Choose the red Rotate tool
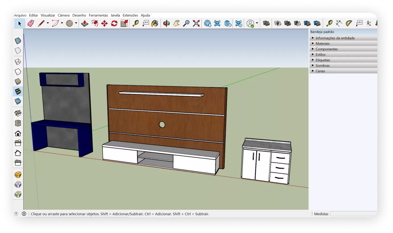 (114, 23)
